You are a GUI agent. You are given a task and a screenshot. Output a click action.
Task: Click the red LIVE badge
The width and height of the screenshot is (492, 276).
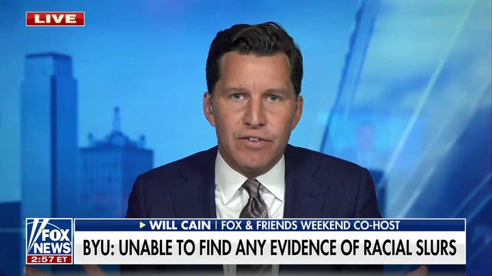pyautogui.click(x=55, y=19)
